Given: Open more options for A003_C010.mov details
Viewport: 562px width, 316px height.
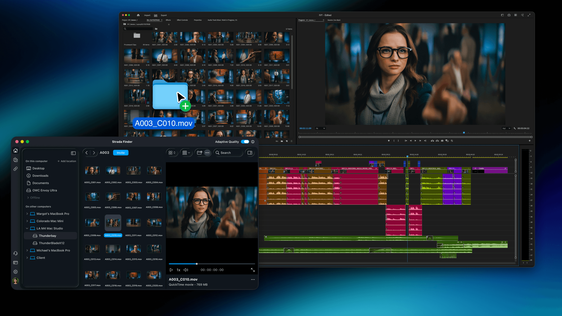Looking at the screenshot, I should (x=253, y=280).
